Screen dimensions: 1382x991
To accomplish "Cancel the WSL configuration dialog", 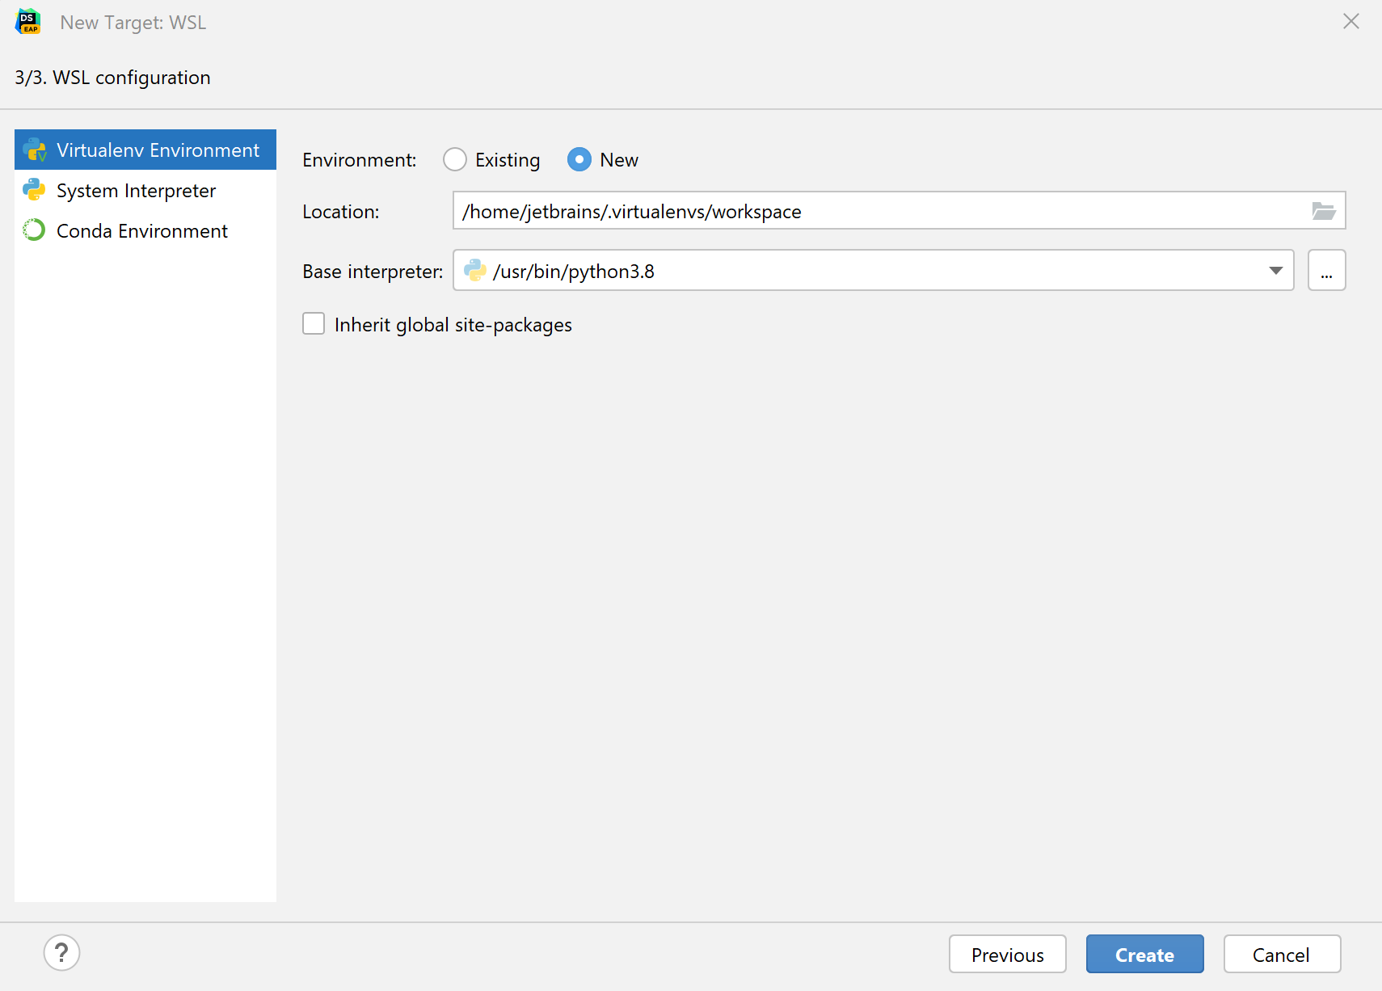I will pyautogui.click(x=1282, y=954).
